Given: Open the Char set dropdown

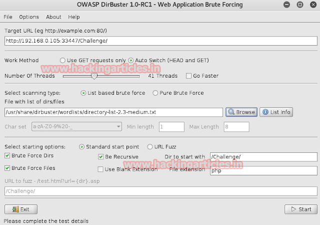Looking at the screenshot, I should 76,127.
